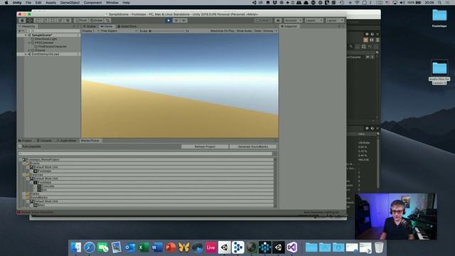Open Excel from the Dock

coord(144,247)
